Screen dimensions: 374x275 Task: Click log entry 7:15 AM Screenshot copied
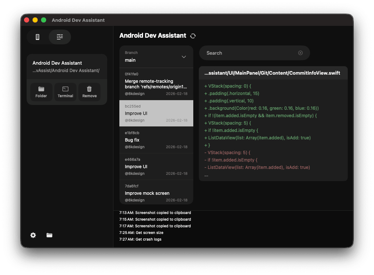tap(155, 219)
